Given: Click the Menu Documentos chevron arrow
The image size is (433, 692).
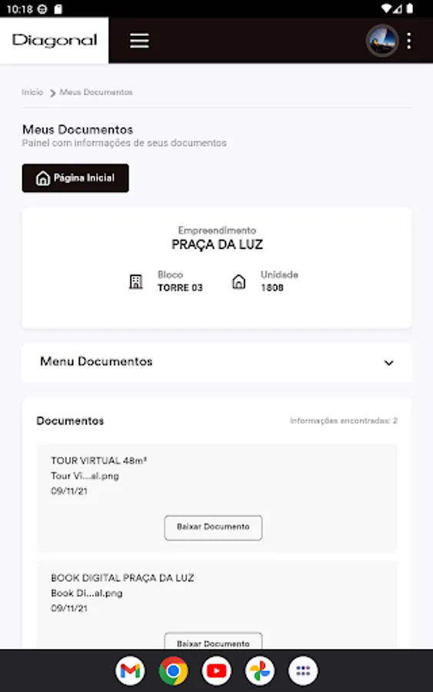Looking at the screenshot, I should click(x=388, y=363).
